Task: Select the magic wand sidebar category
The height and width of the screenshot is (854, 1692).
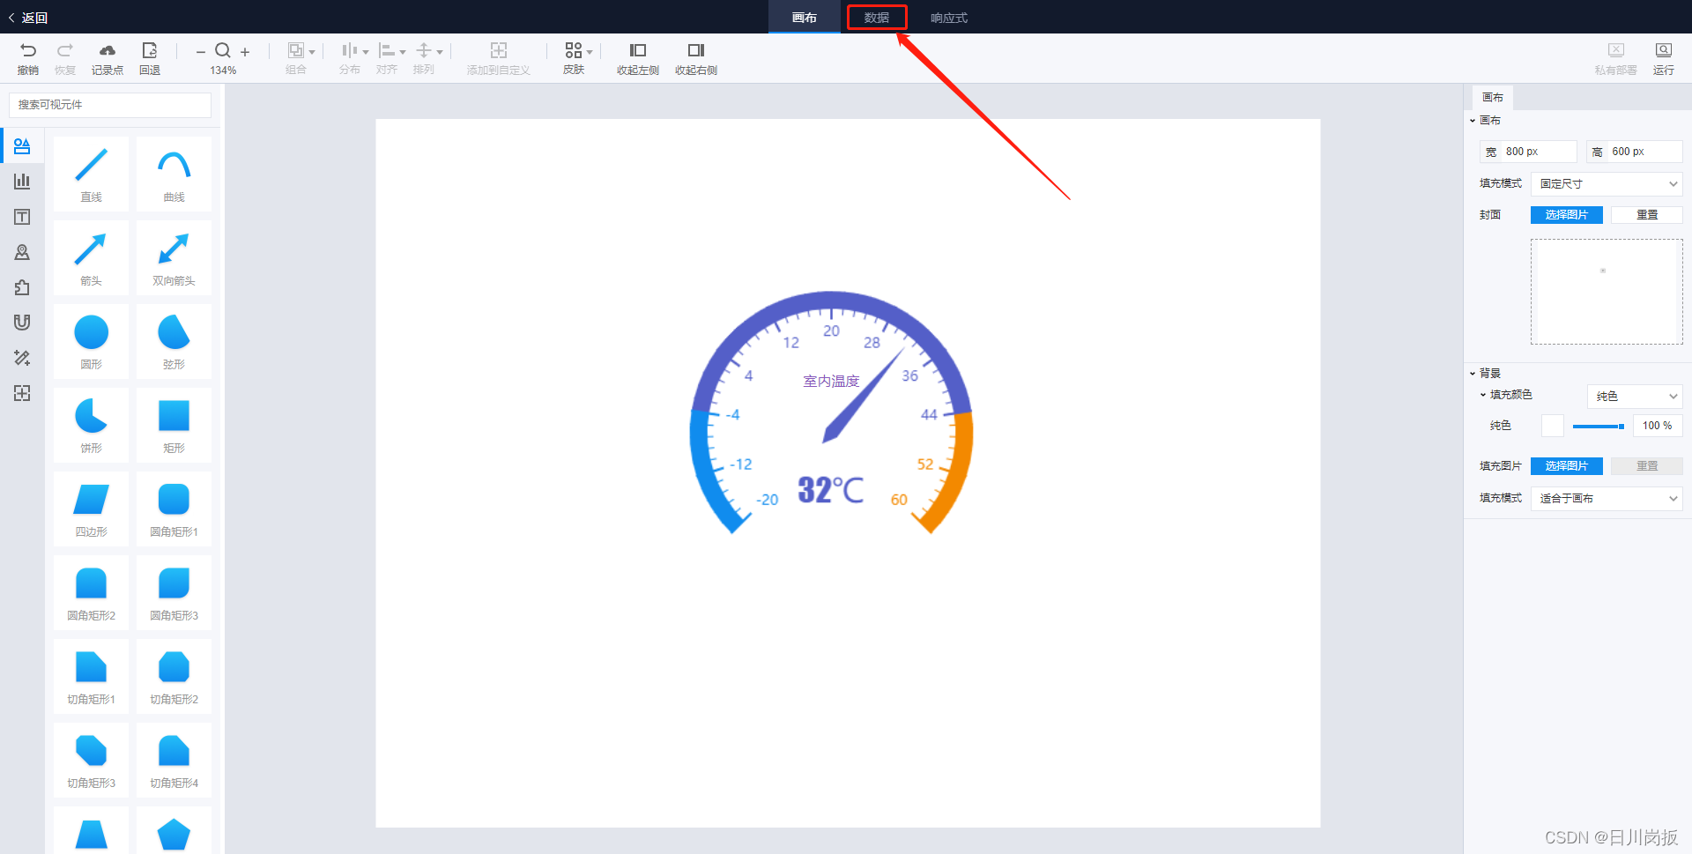Action: [x=22, y=358]
